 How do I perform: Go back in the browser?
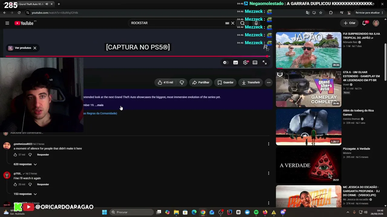[5, 13]
